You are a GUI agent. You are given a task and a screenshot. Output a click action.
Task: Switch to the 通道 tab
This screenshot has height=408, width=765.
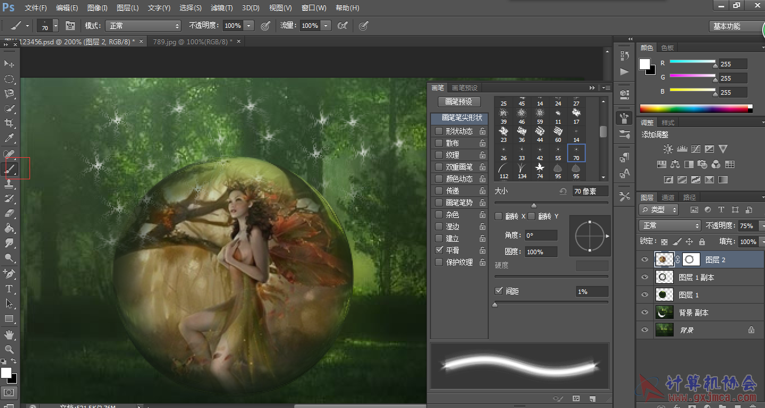[668, 197]
